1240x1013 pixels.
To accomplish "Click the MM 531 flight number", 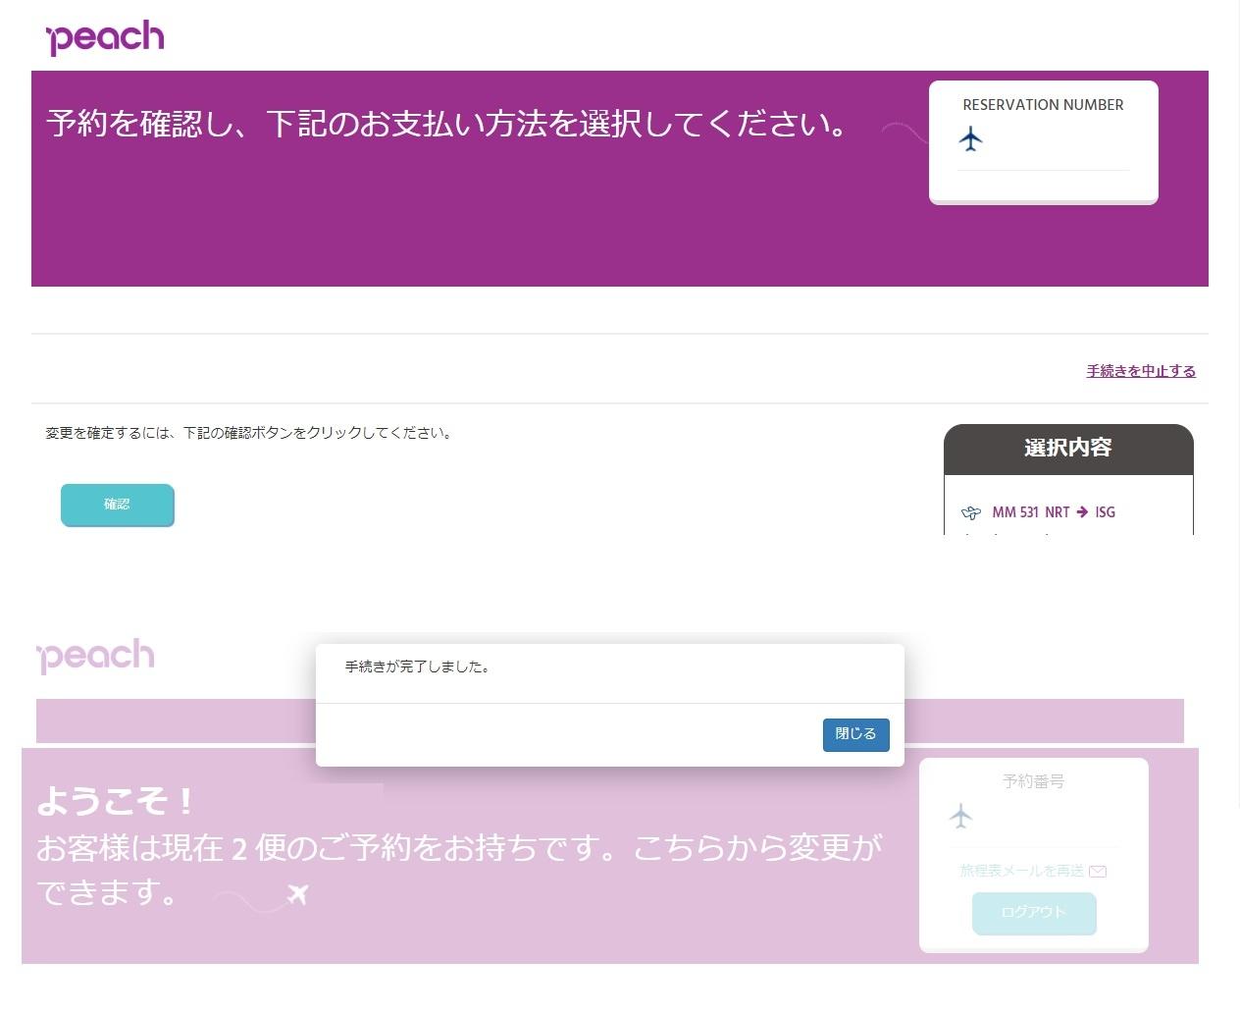I will pyautogui.click(x=1013, y=512).
